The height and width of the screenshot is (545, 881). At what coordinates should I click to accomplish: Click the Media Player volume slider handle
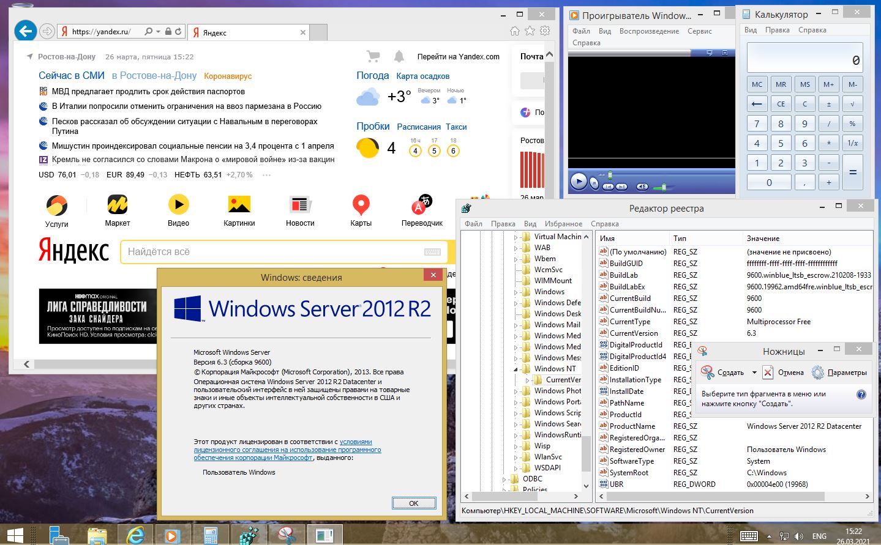(x=664, y=186)
